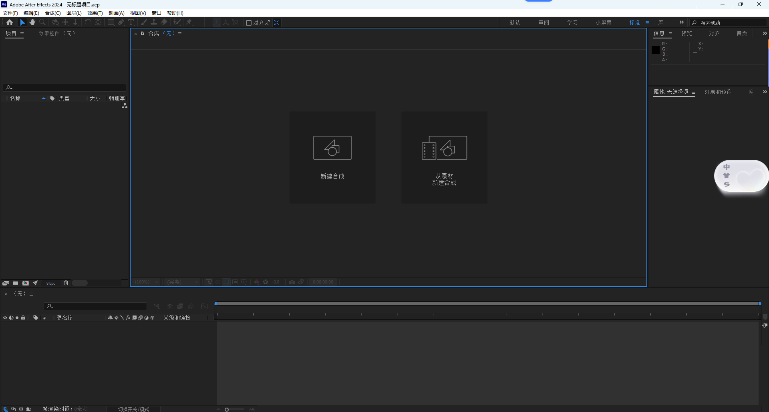Click the timeline zoom slider handle
Screen dimensions: 769x412
tap(227, 409)
